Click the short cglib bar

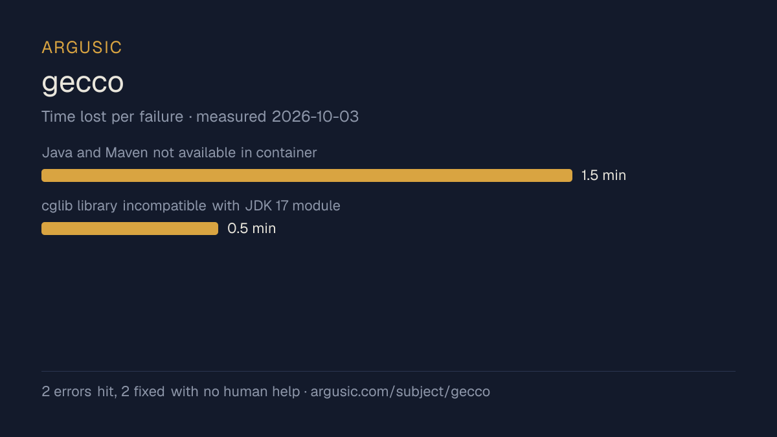tap(129, 229)
